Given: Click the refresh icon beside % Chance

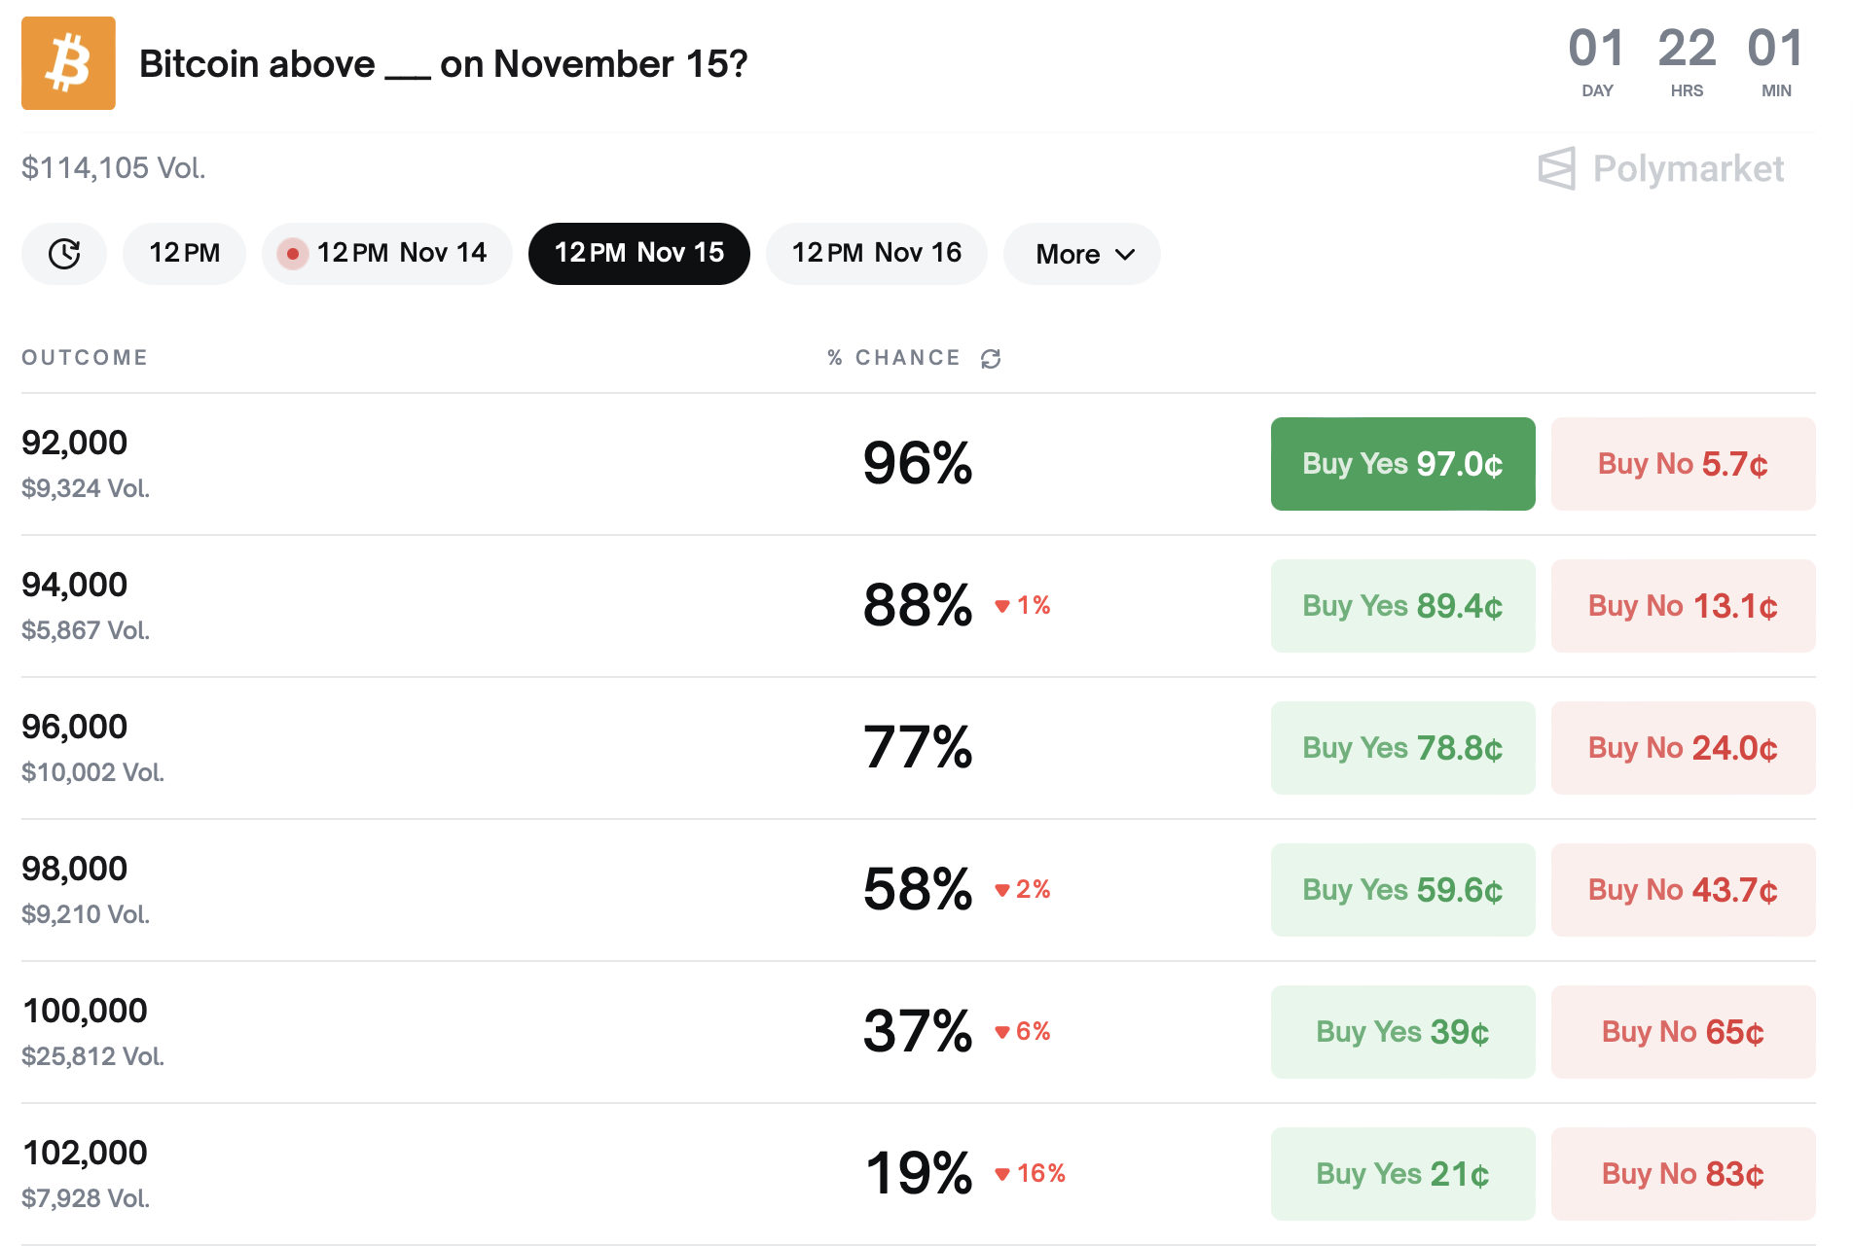Looking at the screenshot, I should (991, 359).
